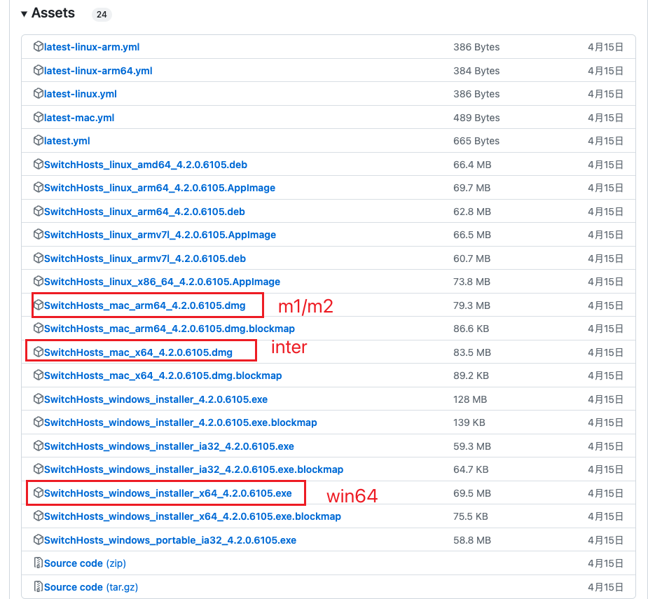Open SwitchHosts_mac_x64 dmg.blockmap link

(163, 376)
